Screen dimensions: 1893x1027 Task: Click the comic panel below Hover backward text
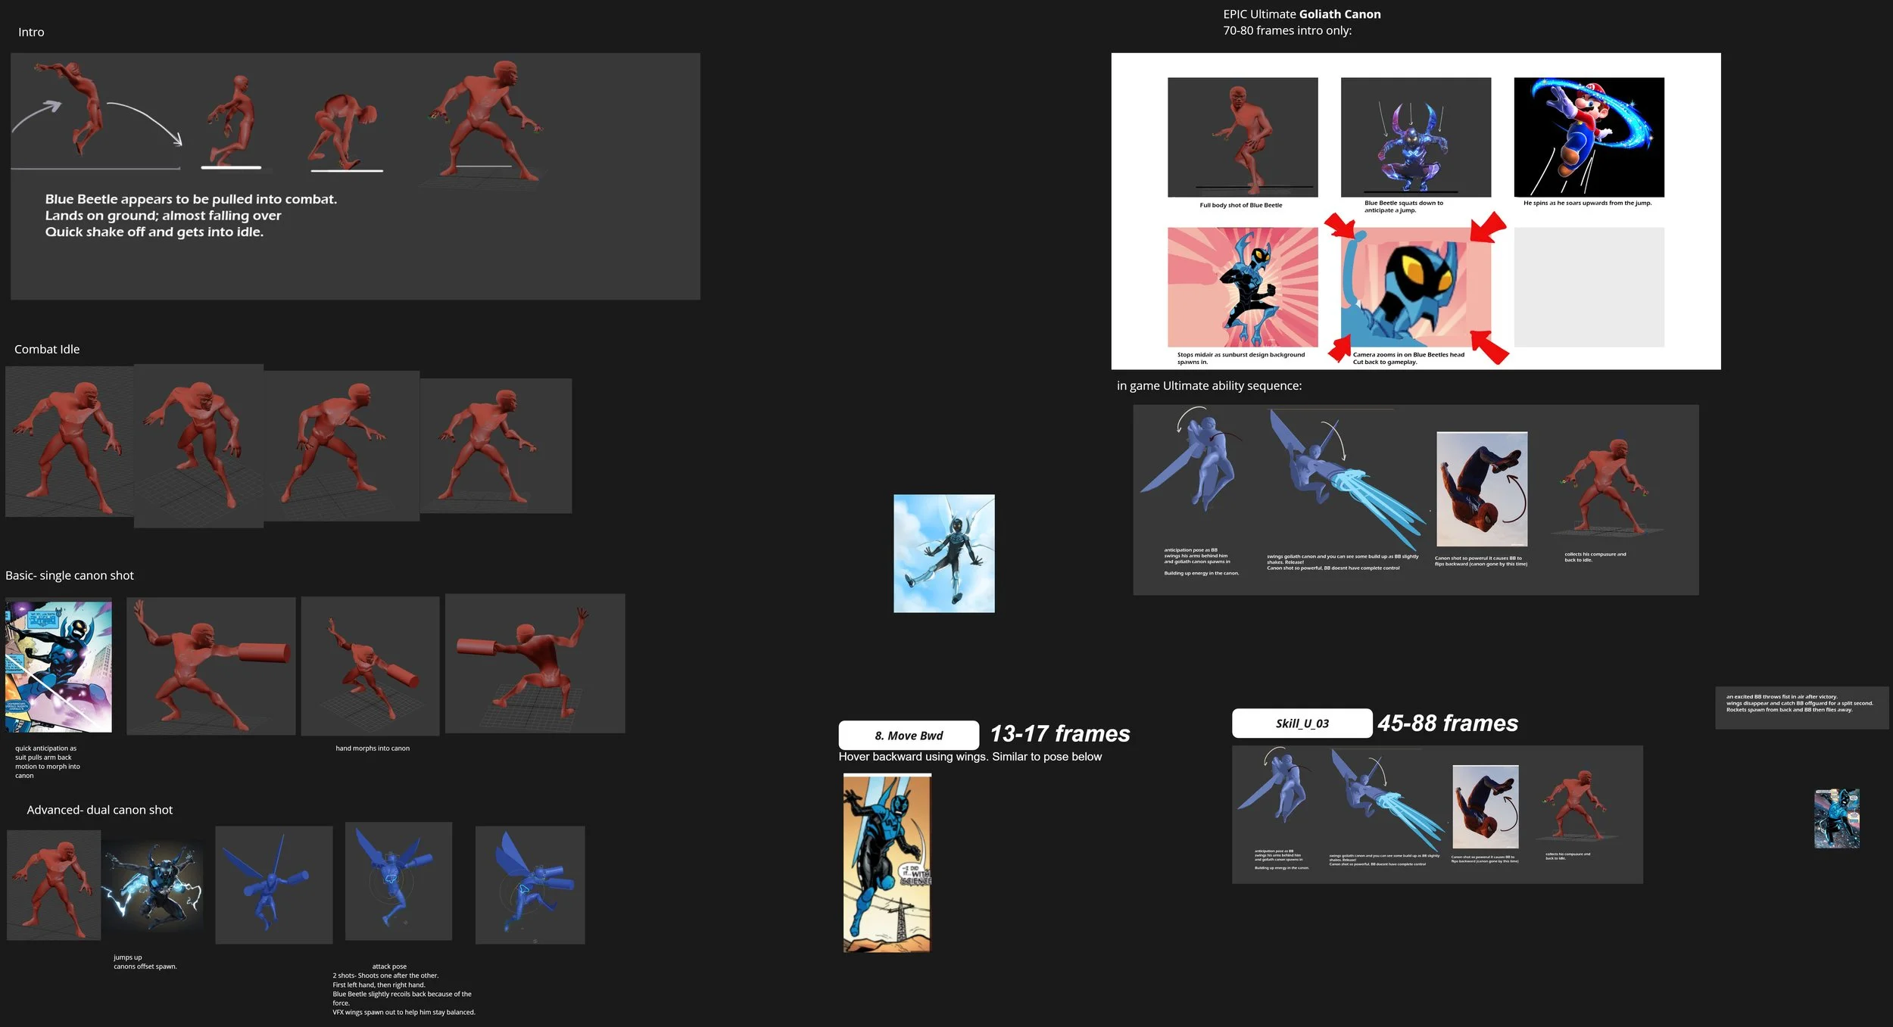(887, 863)
